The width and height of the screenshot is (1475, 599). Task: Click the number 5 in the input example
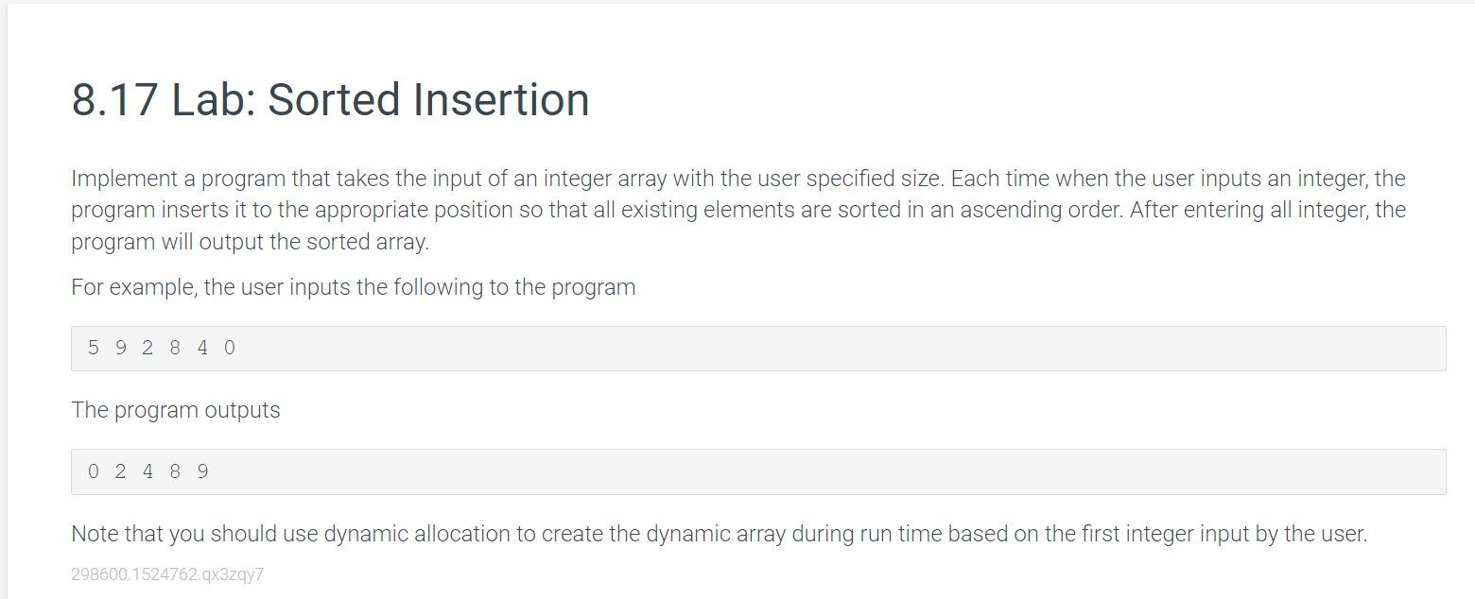click(x=93, y=348)
